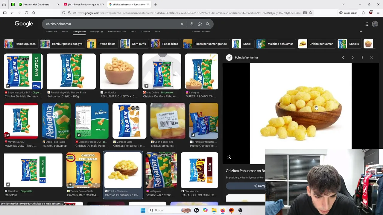Open Copilot from the taskbar
This screenshot has height=215, width=383.
[205, 210]
